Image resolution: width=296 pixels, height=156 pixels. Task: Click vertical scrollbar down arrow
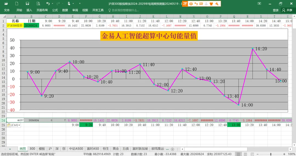pos(294,145)
